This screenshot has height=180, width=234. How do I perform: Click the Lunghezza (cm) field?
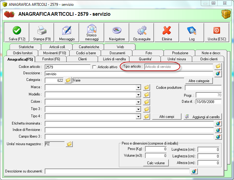tap(208, 149)
